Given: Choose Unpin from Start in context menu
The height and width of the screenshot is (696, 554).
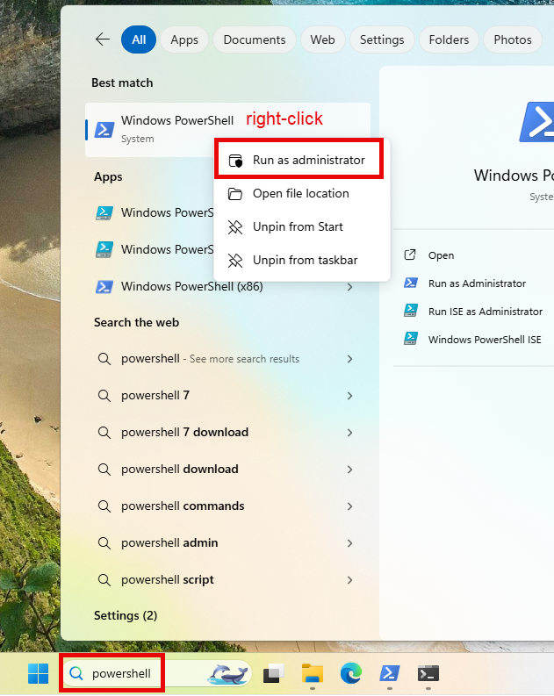Looking at the screenshot, I should [x=301, y=226].
